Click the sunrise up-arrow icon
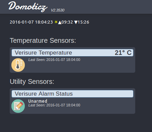 tap(60, 22)
